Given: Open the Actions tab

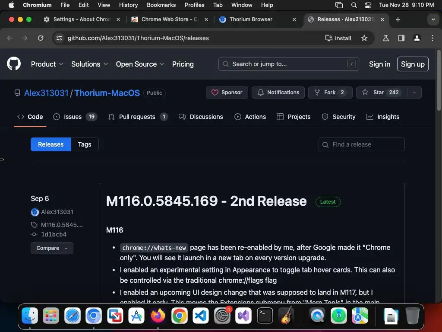Looking at the screenshot, I should point(250,117).
